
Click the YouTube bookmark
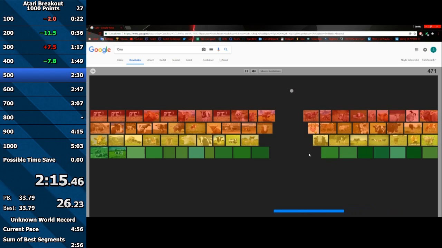pyautogui.click(x=137, y=39)
